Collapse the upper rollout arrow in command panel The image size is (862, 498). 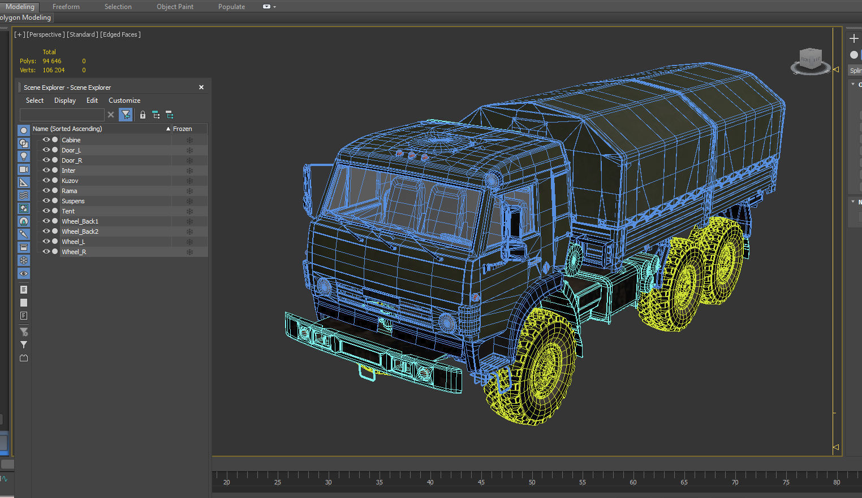(x=853, y=84)
